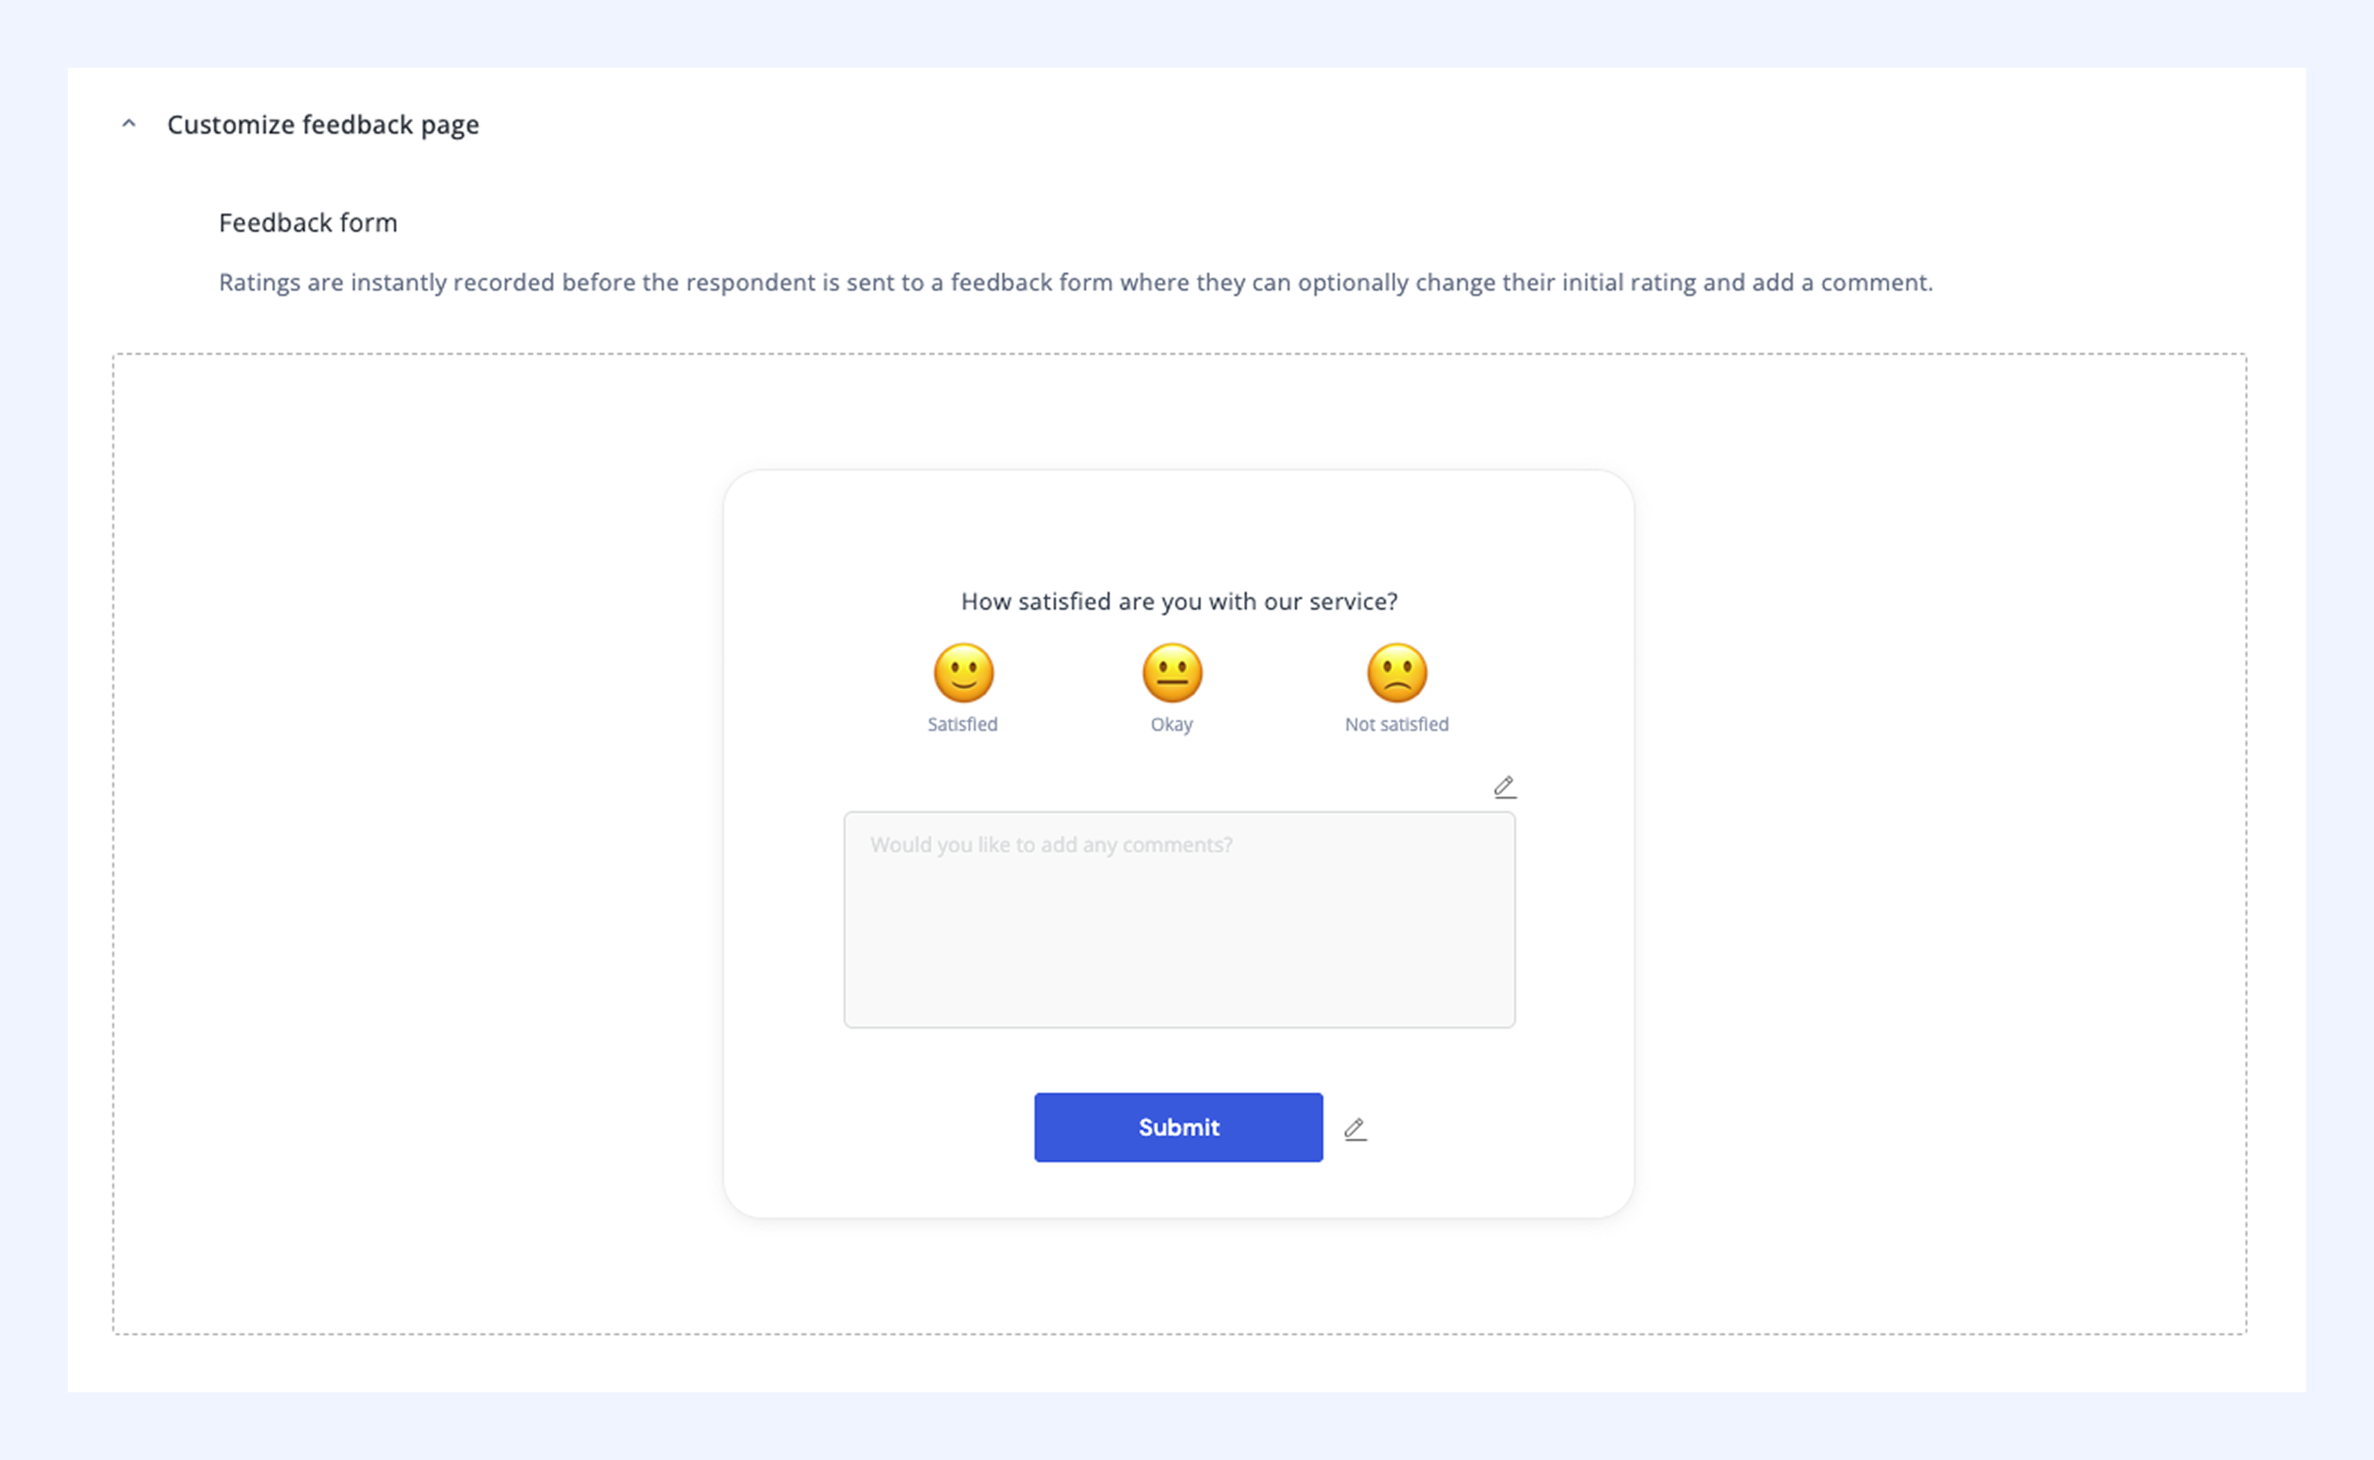Click the Okay rating label text
The height and width of the screenshot is (1460, 2374).
tap(1172, 724)
